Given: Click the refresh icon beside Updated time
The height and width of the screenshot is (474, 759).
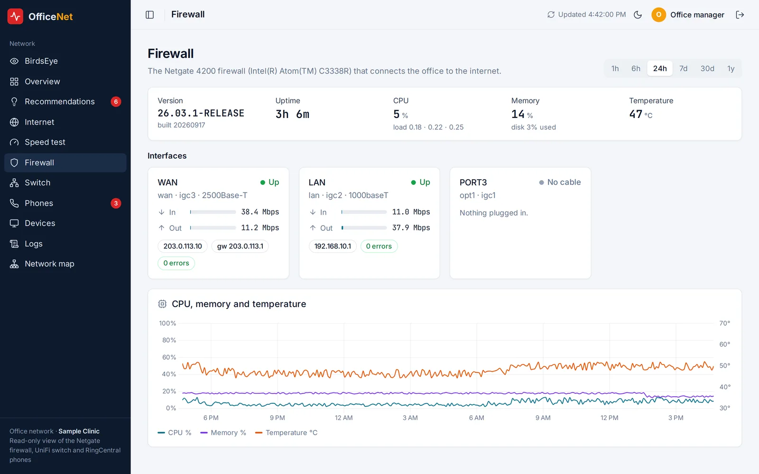Looking at the screenshot, I should click(551, 15).
